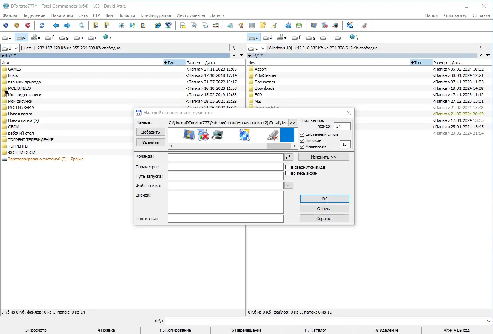Open the calculator icon in the toolbar

point(252,25)
